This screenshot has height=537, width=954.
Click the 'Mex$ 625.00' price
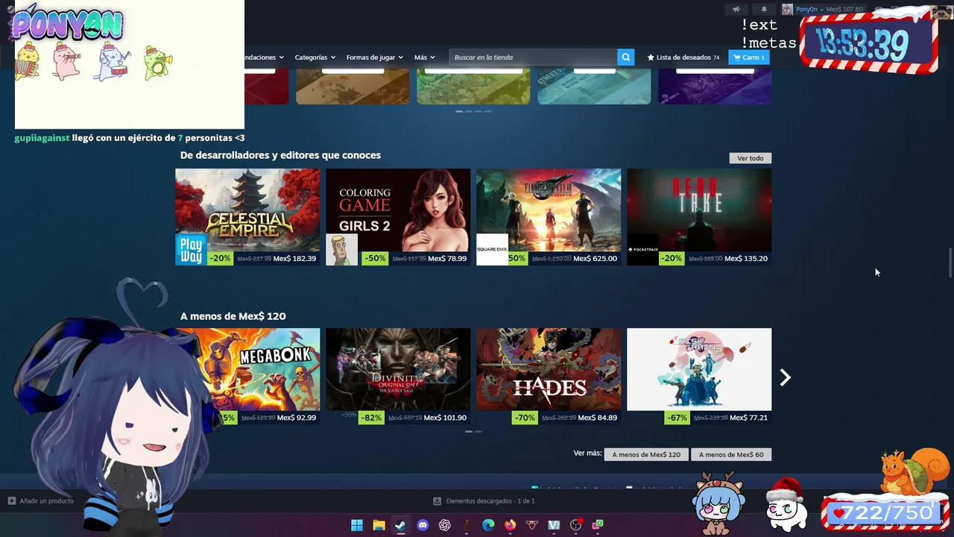pos(595,259)
